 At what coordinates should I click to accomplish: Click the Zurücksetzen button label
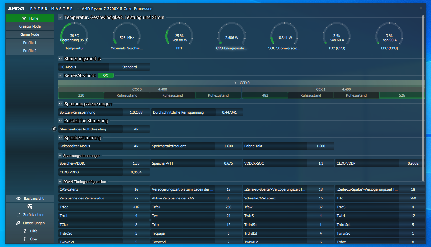(x=34, y=215)
